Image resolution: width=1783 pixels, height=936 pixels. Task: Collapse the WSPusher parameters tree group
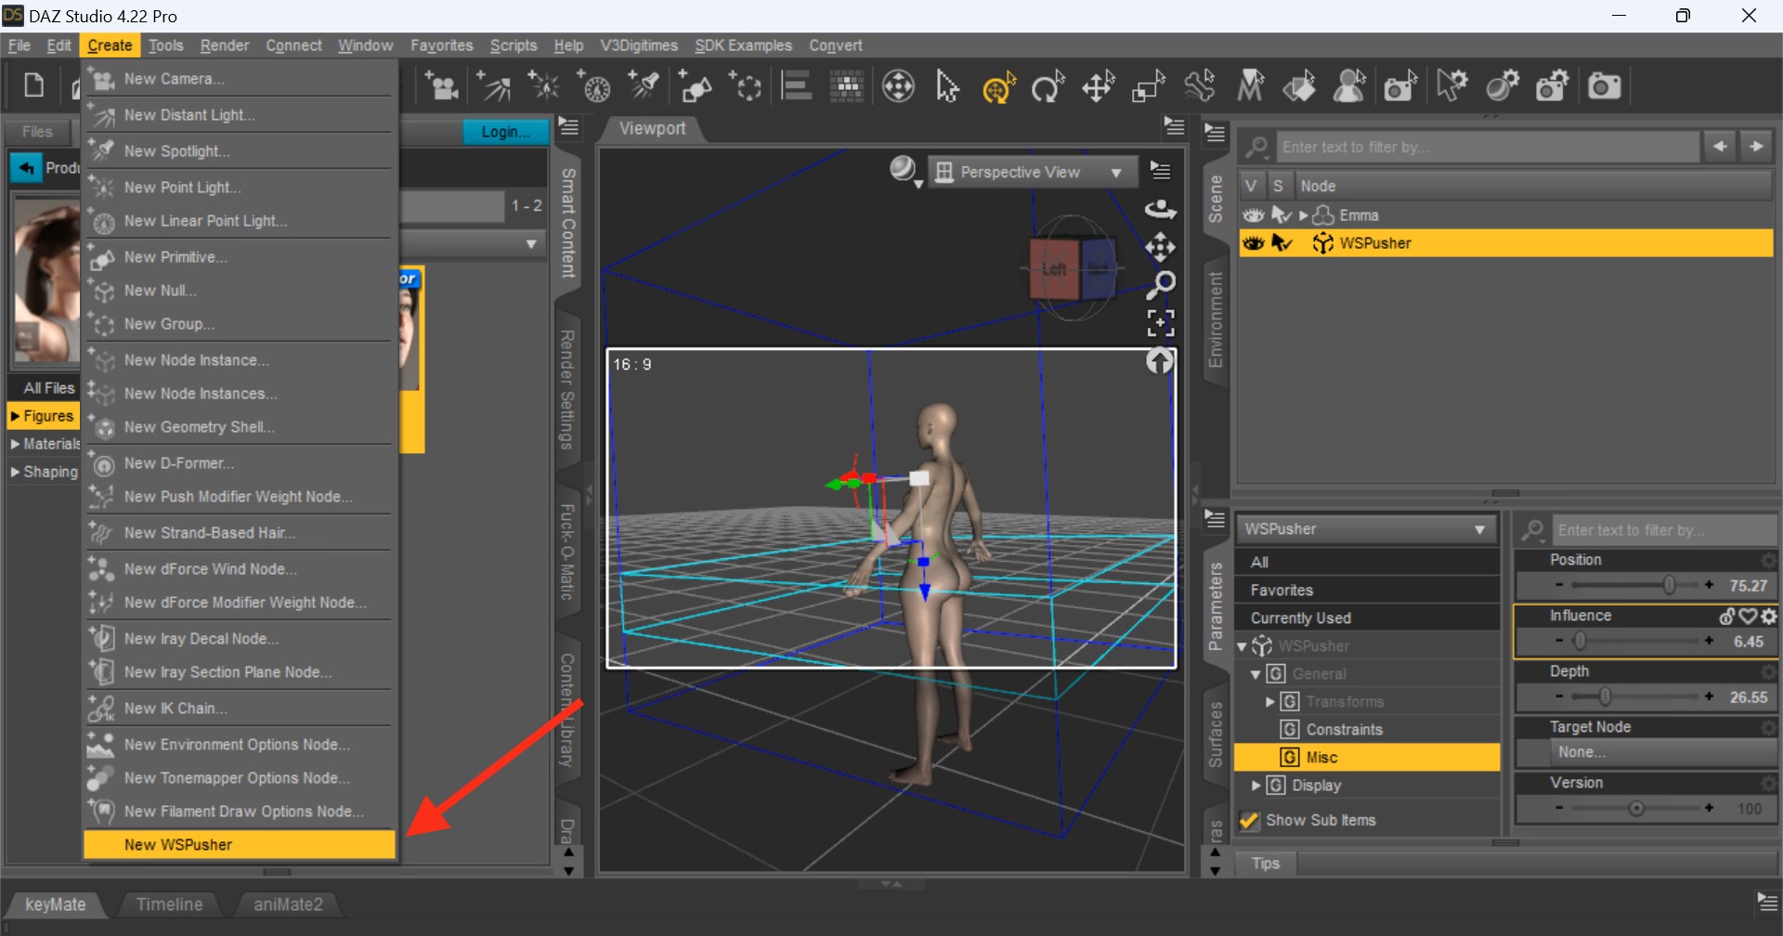pos(1243,646)
